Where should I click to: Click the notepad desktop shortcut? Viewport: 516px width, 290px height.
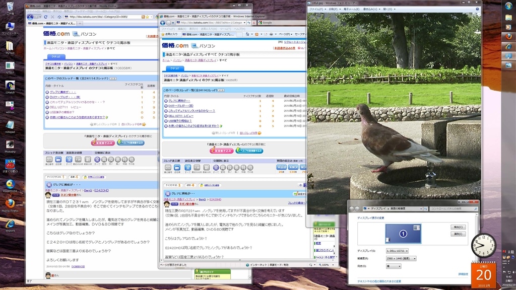pyautogui.click(x=10, y=125)
